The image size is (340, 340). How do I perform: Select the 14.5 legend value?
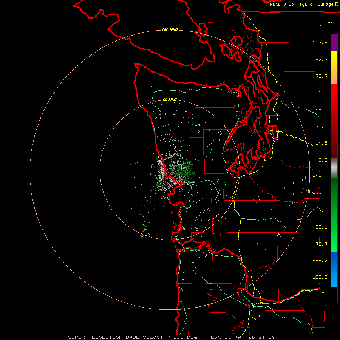click(321, 143)
